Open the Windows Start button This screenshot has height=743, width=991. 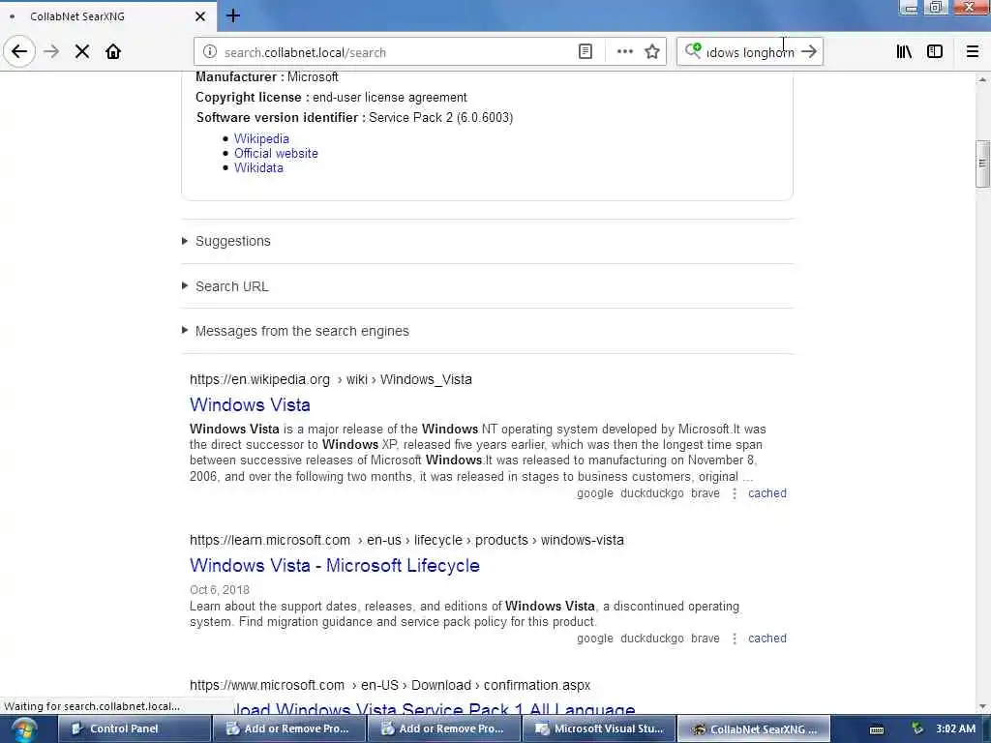click(24, 729)
